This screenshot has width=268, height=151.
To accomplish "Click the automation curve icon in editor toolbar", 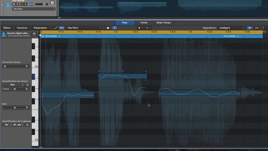I will click(x=56, y=28).
